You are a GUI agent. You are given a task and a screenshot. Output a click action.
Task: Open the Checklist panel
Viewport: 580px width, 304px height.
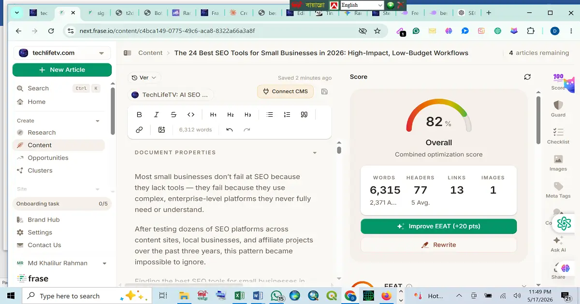coord(558,136)
